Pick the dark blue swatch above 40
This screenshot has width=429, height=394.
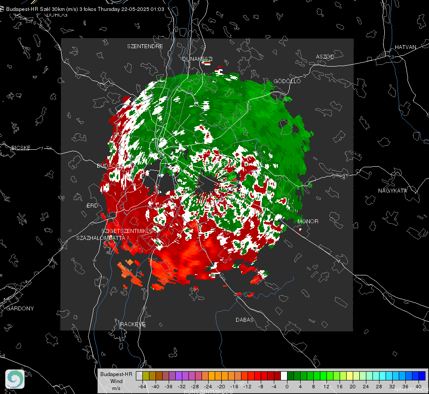(422, 376)
